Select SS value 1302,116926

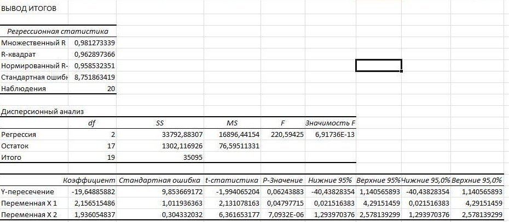pyautogui.click(x=160, y=146)
